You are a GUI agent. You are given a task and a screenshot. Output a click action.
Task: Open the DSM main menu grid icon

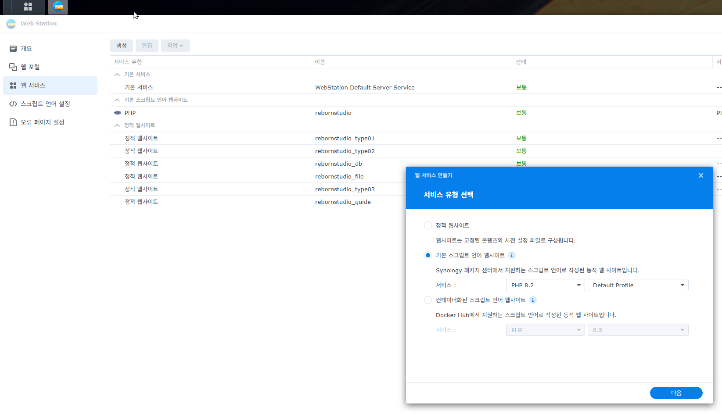[28, 7]
